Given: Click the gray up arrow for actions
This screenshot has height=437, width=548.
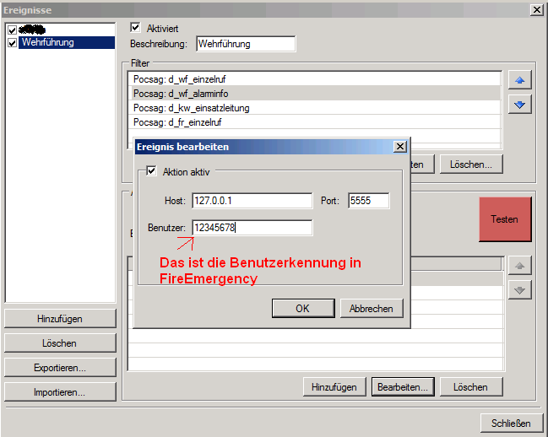Looking at the screenshot, I should (x=521, y=266).
